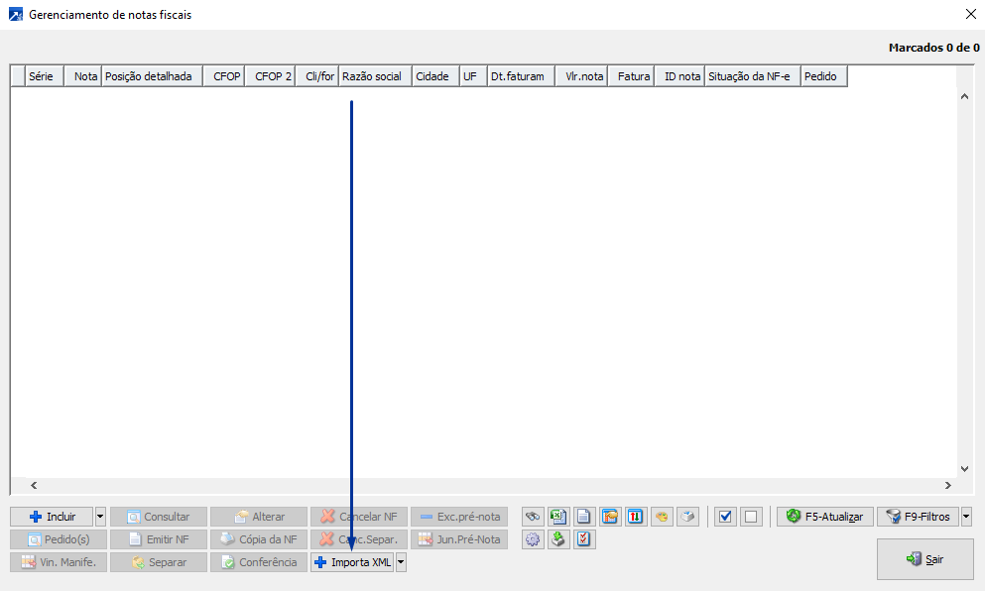The height and width of the screenshot is (591, 985).
Task: Click the horizontal scrollbar right arrow
Action: [x=948, y=486]
